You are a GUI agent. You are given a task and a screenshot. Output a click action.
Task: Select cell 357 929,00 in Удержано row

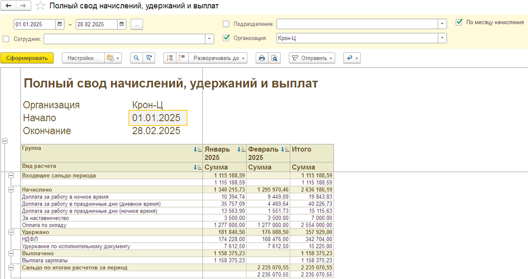(x=312, y=232)
